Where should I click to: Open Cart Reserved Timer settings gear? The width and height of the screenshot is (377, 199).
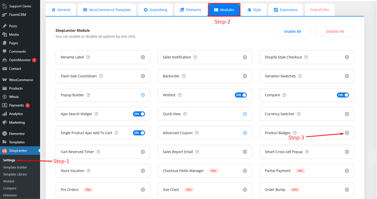(x=143, y=152)
